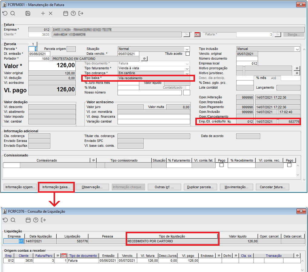Click the exit icon in Consulta de Liquidação toolbar

pos(43,220)
